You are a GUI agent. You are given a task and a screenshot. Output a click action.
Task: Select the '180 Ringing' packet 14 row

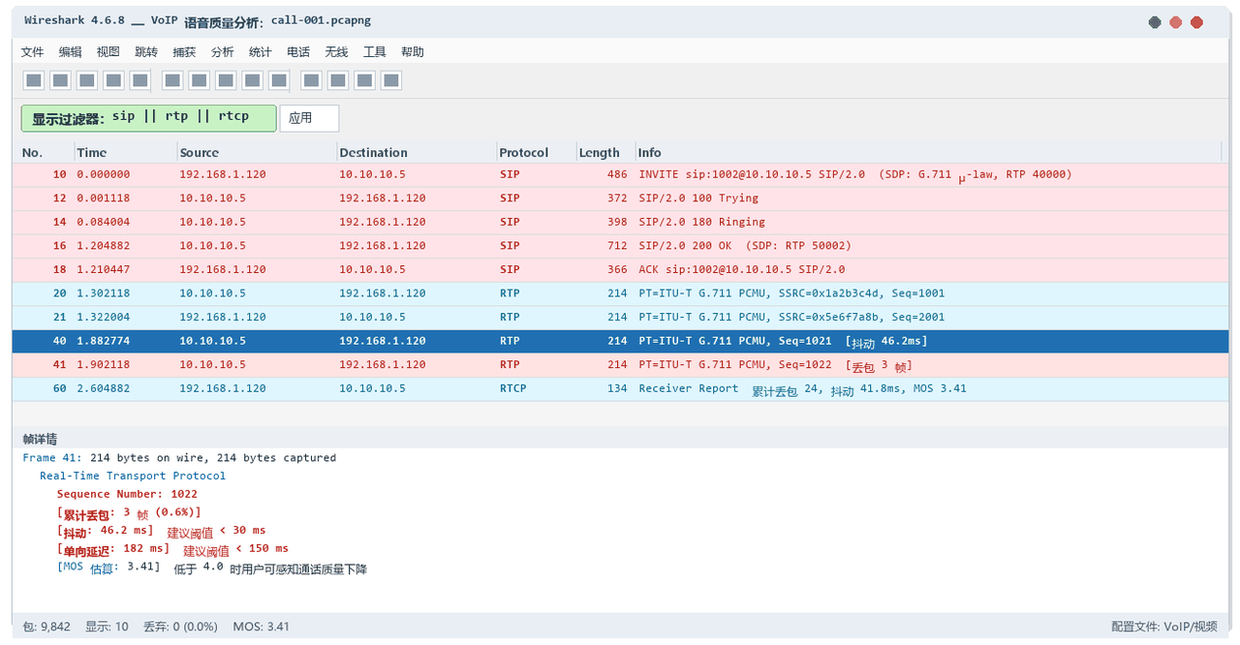coord(620,222)
